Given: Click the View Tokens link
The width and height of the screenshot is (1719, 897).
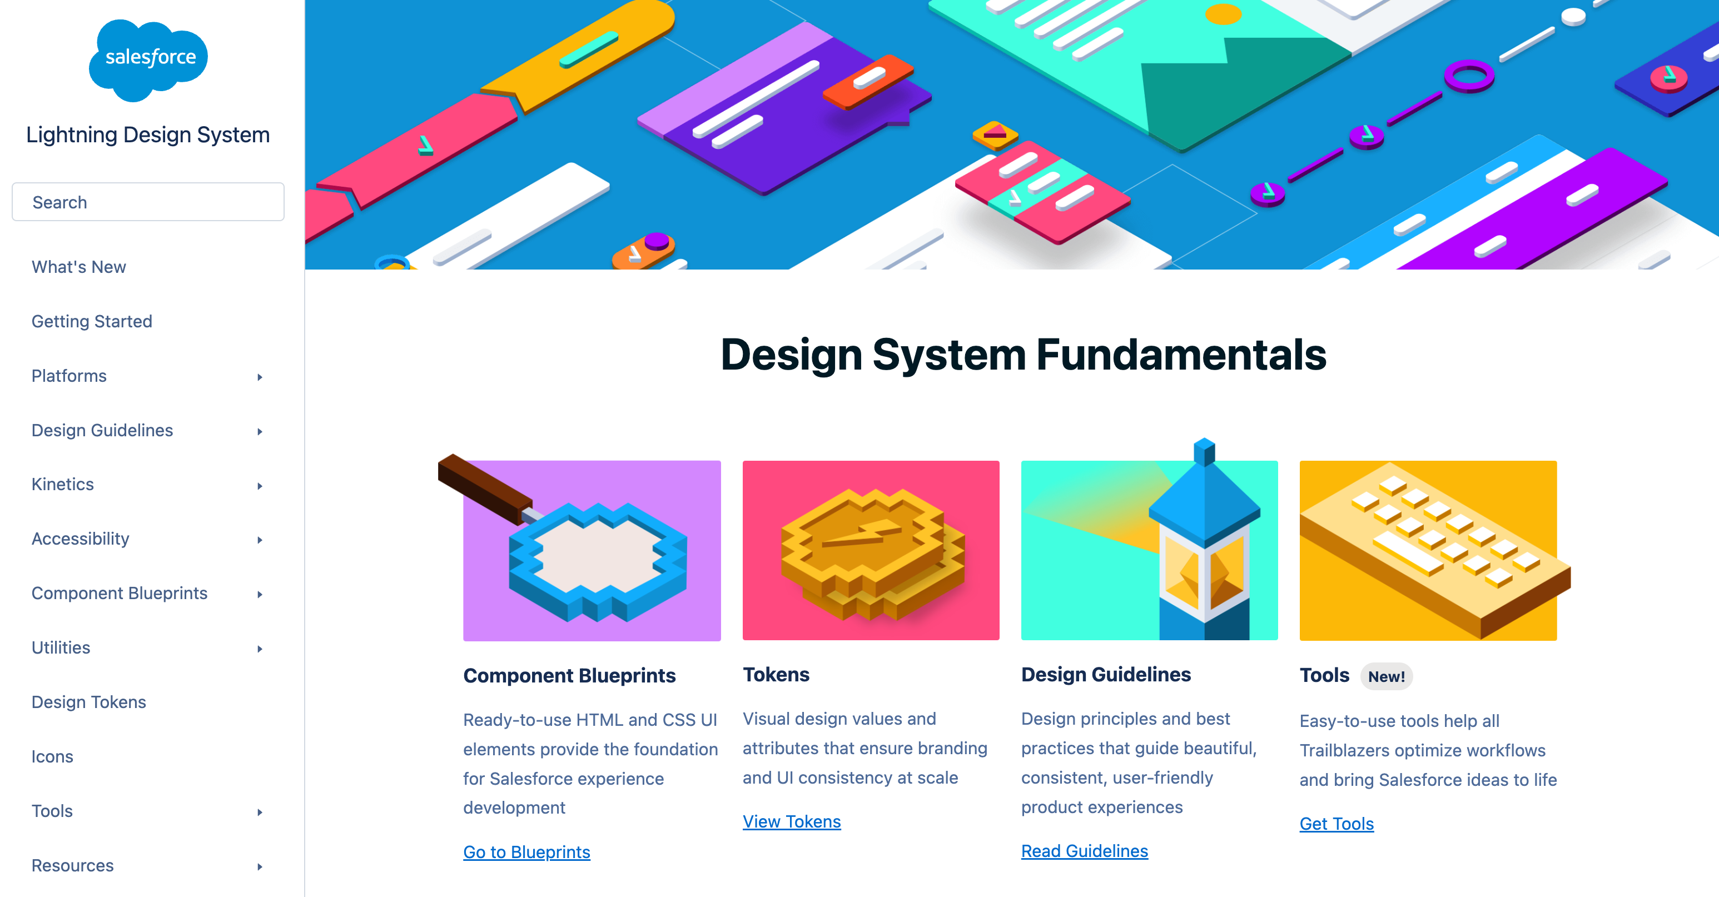Looking at the screenshot, I should (x=792, y=821).
